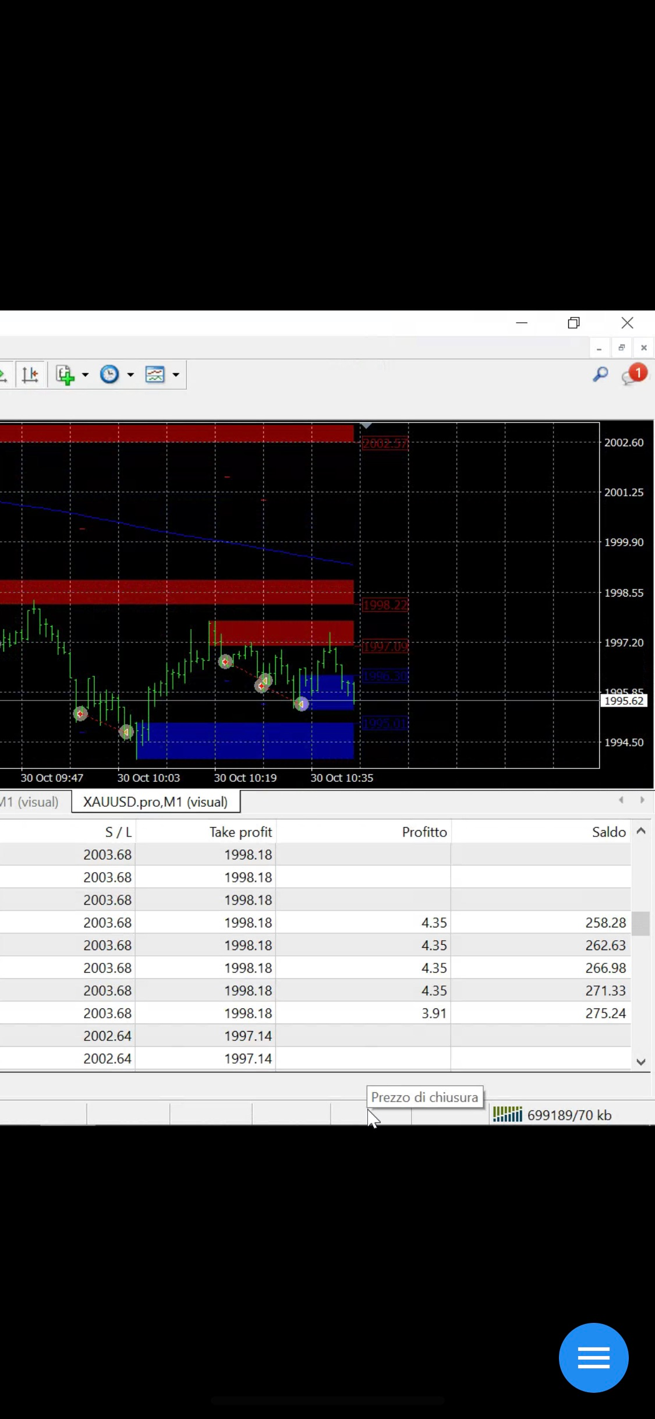The image size is (655, 1419).
Task: Click the results table scroll up arrow
Action: point(641,831)
